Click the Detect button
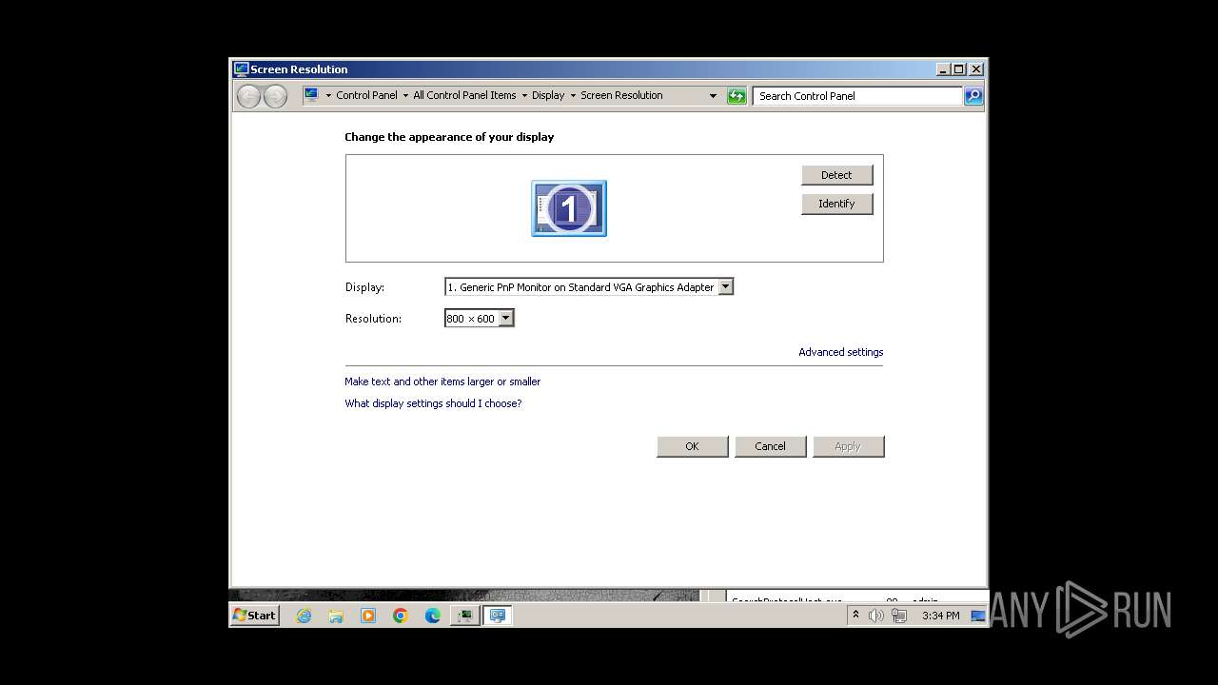This screenshot has height=685, width=1218. [836, 175]
